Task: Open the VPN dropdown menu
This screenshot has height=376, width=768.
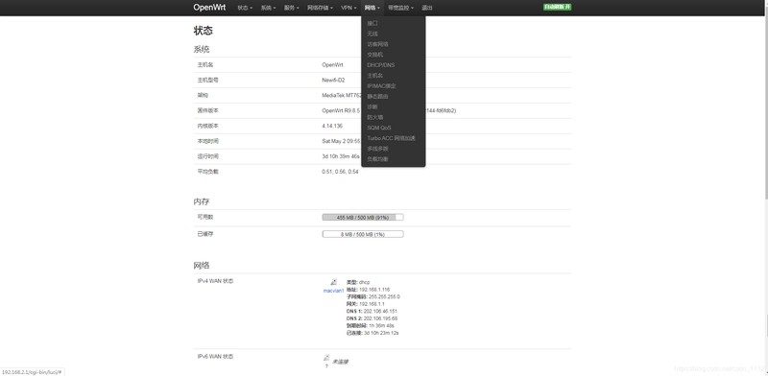Action: point(348,8)
